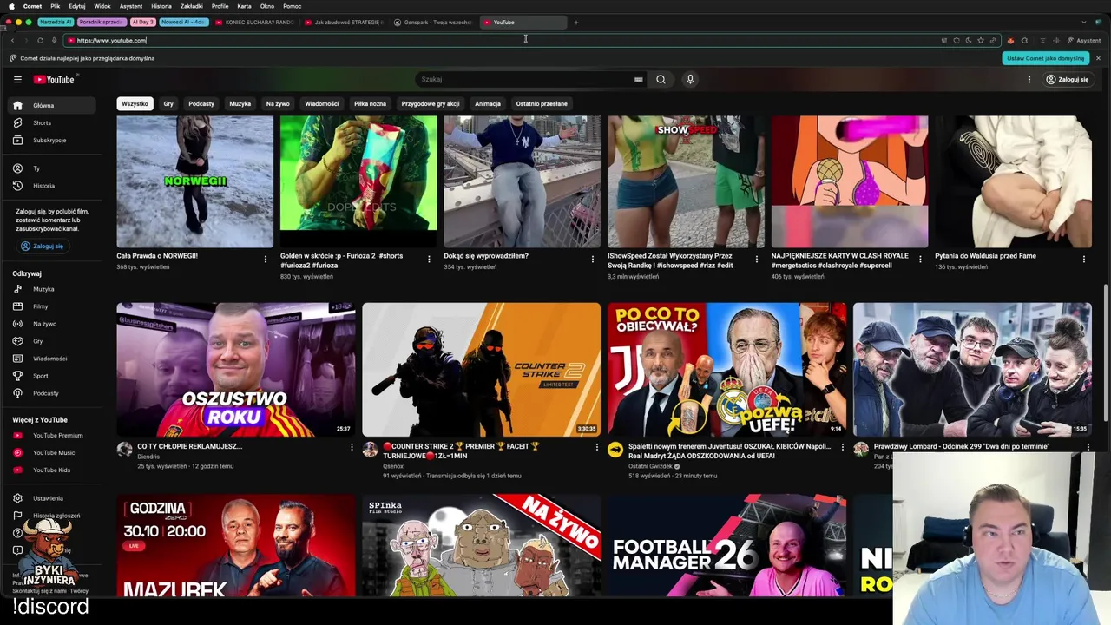Click Zaloguj się button in top right
Image resolution: width=1111 pixels, height=625 pixels.
(x=1068, y=79)
